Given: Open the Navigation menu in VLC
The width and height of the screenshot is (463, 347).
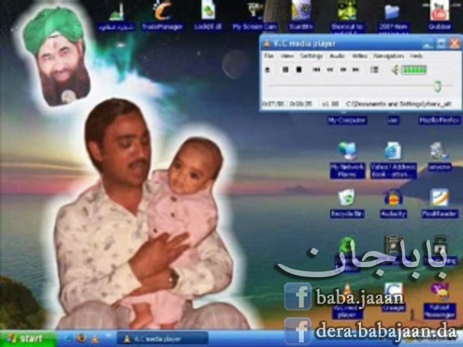Looking at the screenshot, I should (388, 56).
